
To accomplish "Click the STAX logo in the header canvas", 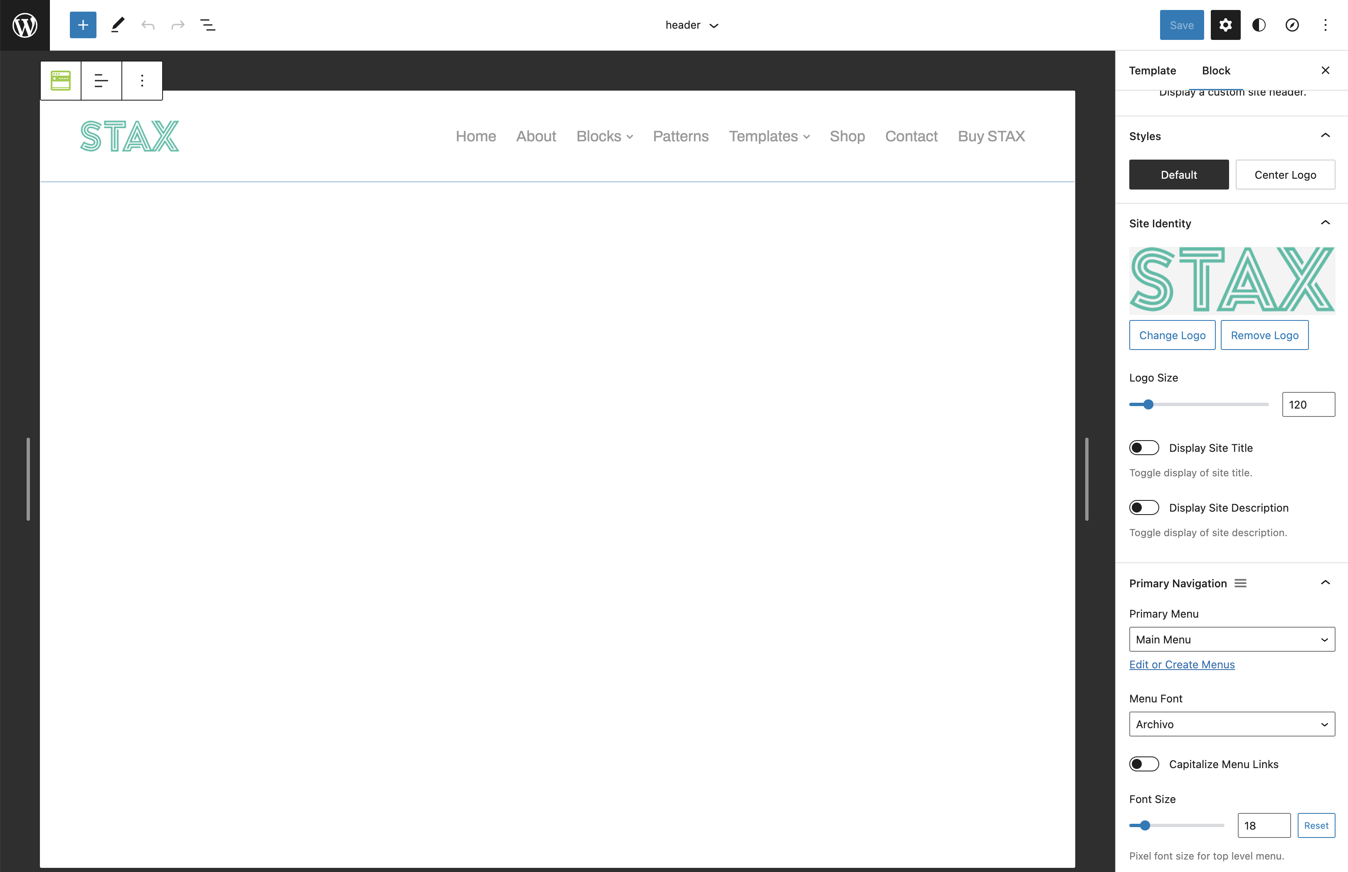I will tap(130, 136).
